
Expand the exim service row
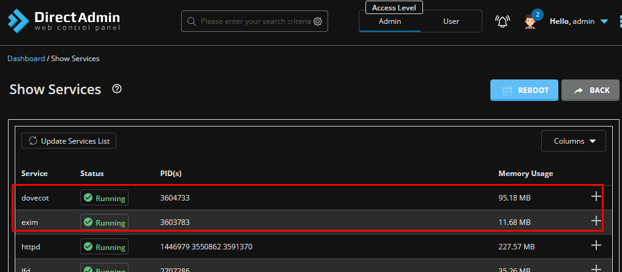(596, 221)
